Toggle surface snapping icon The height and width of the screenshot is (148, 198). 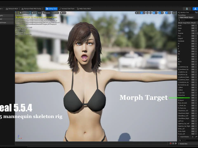pyautogui.click(x=151, y=13)
